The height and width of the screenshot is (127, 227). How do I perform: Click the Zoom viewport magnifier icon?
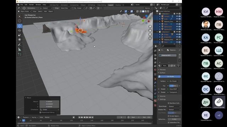150,27
